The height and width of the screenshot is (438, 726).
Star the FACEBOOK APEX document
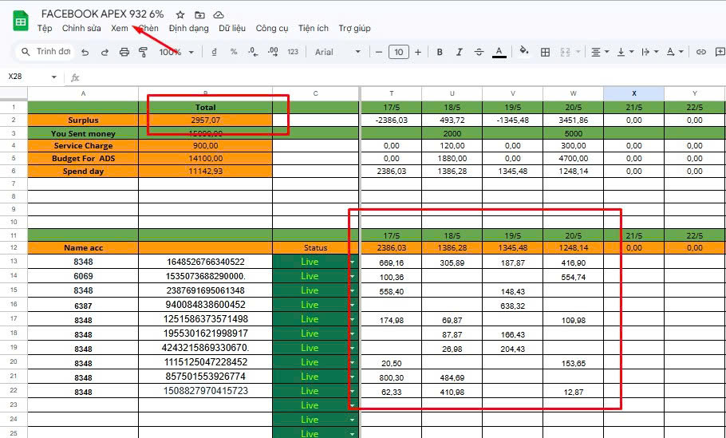[x=180, y=15]
